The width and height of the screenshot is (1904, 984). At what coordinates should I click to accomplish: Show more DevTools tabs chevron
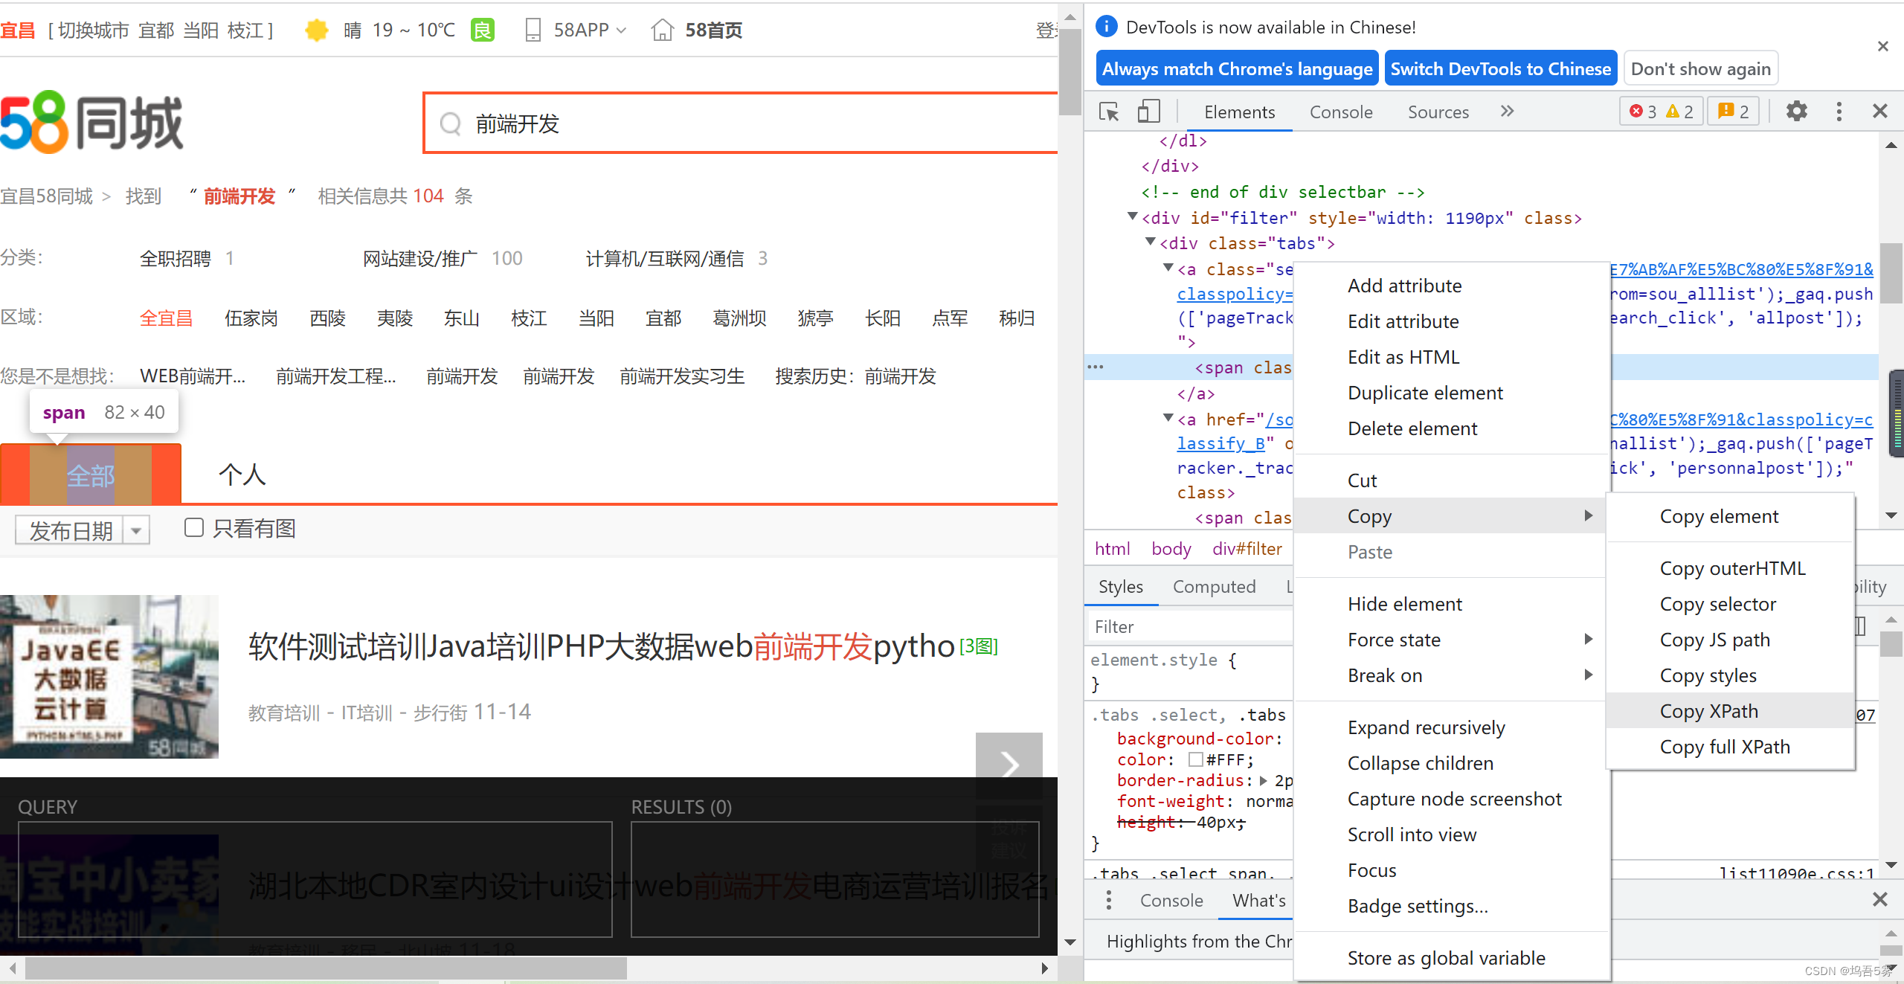point(1507,112)
